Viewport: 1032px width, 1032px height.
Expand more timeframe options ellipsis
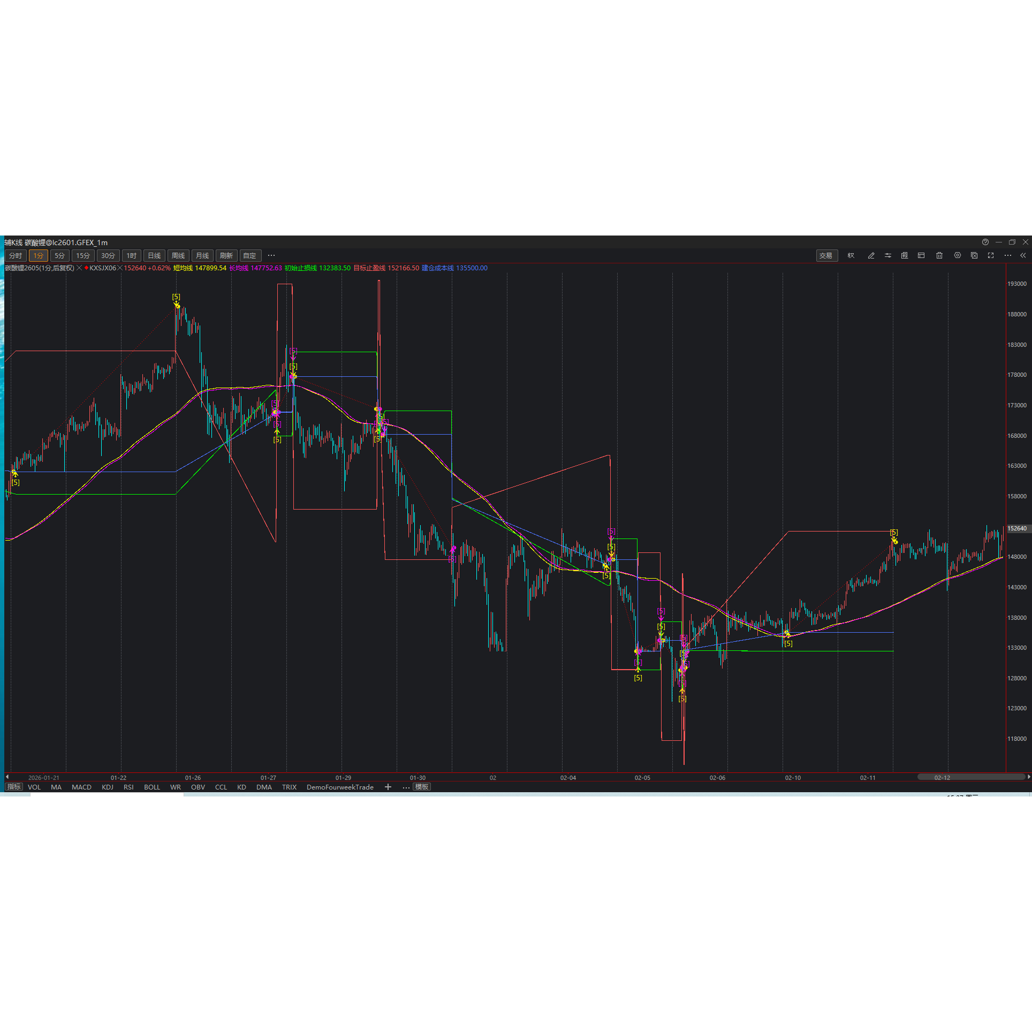coord(271,256)
